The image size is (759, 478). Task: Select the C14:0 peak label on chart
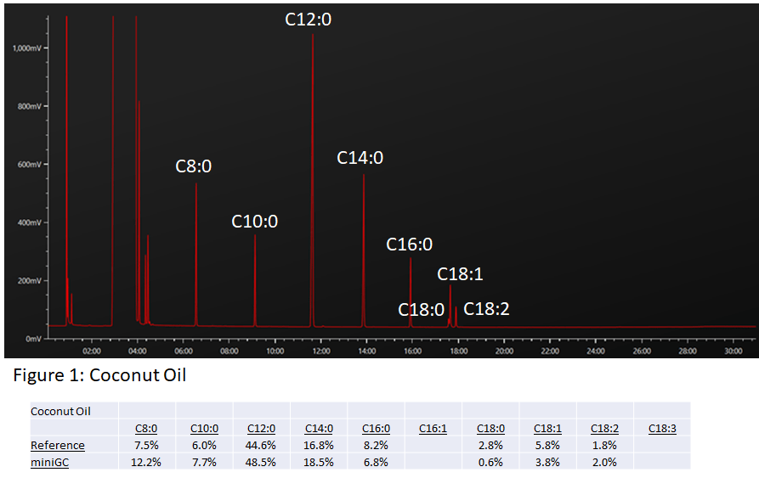pos(360,158)
